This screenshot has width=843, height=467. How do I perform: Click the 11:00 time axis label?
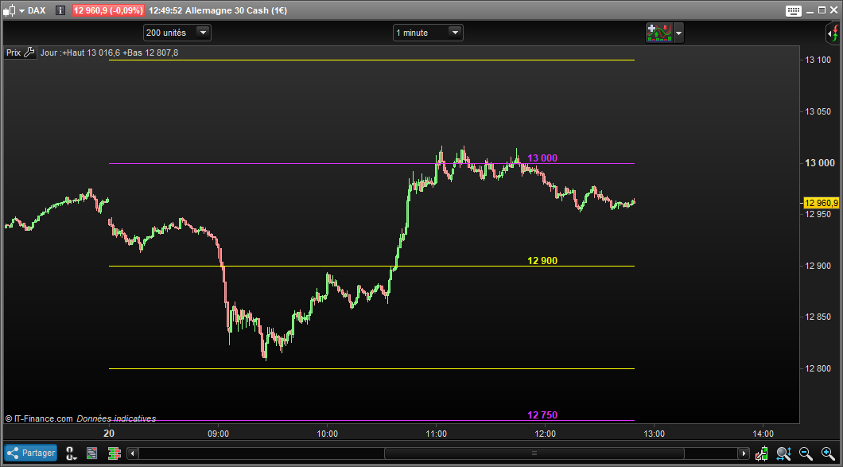[436, 434]
